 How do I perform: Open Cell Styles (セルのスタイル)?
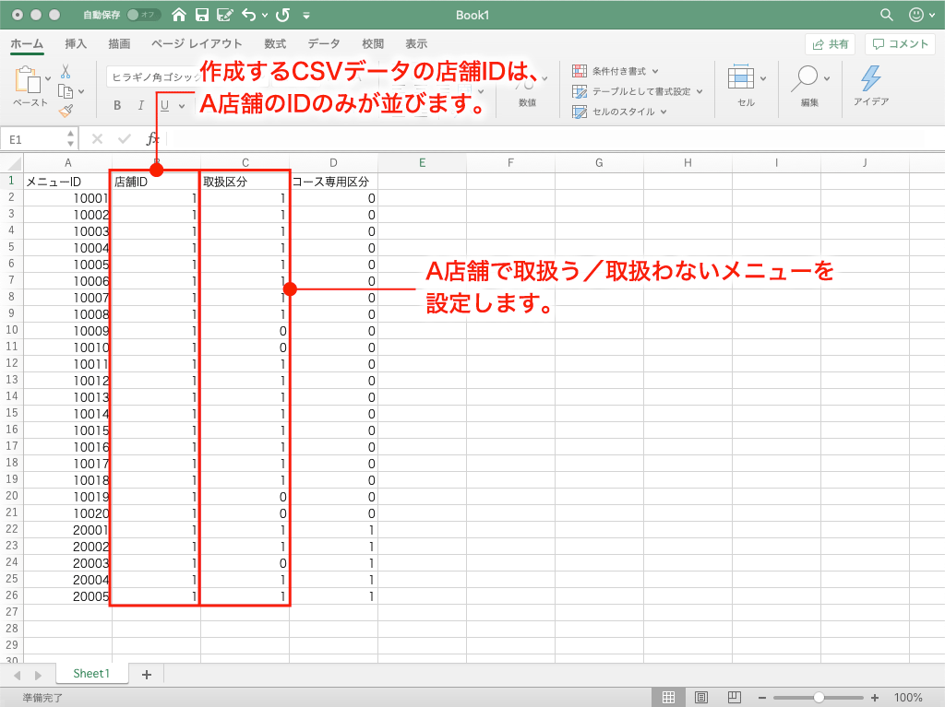coord(619,112)
